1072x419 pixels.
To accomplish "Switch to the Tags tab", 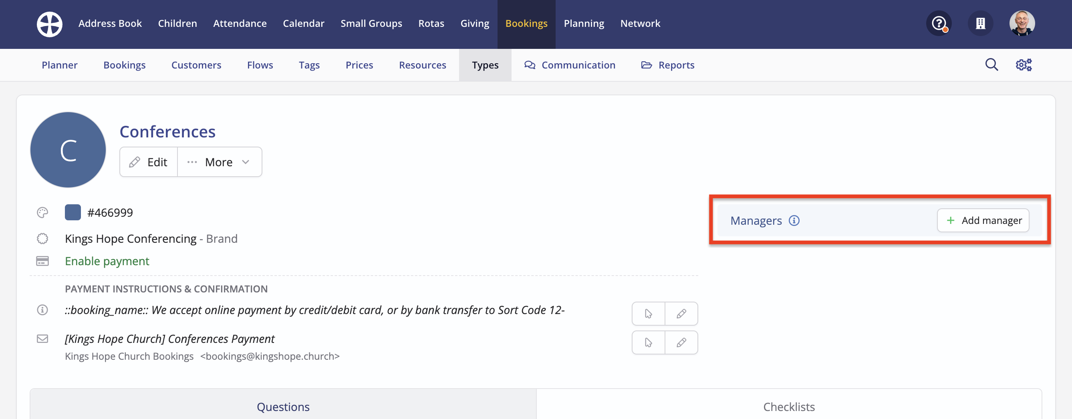I will [x=309, y=65].
